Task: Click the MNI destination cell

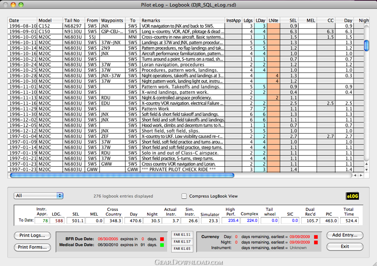Action: 133,37
